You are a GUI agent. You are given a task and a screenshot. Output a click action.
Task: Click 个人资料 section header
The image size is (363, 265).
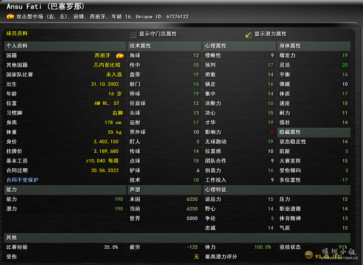65,46
